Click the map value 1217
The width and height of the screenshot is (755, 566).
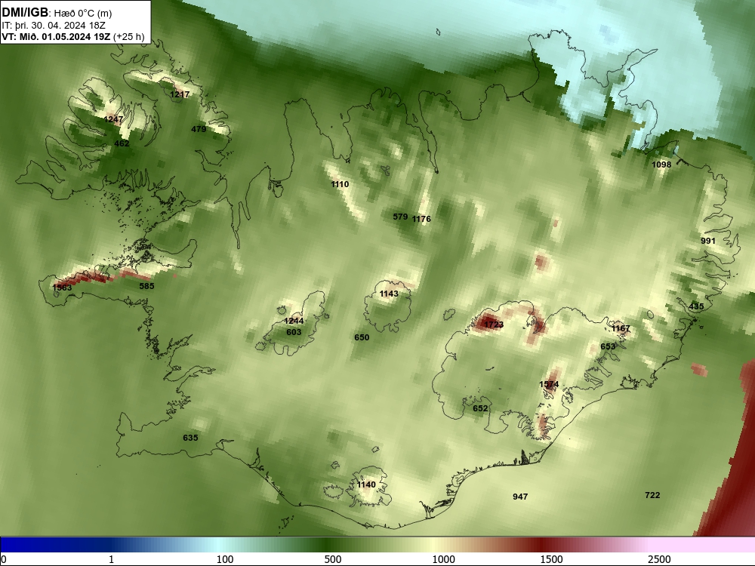180,94
